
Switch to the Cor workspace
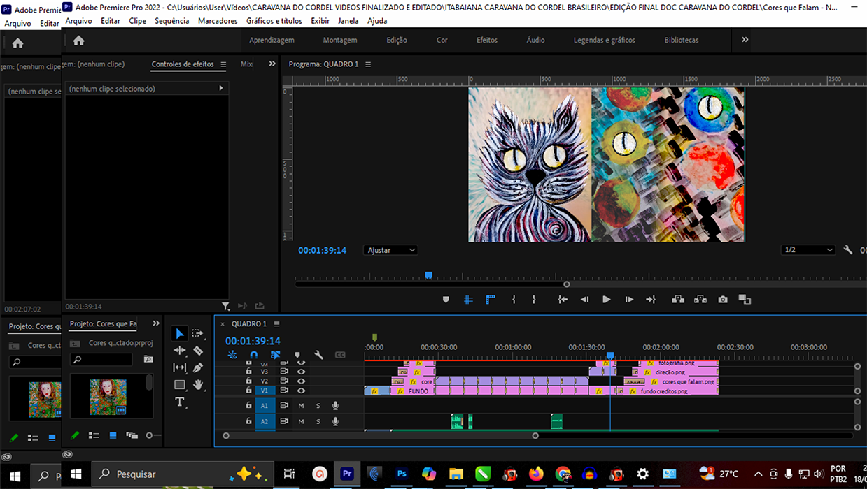coord(442,40)
